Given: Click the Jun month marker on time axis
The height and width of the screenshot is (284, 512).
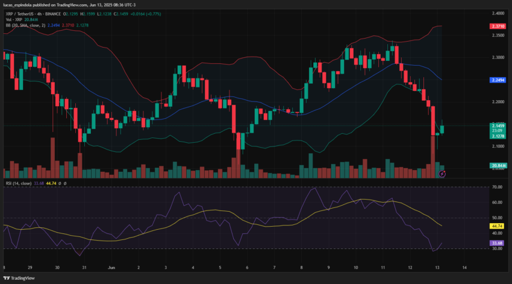Looking at the screenshot, I should [x=111, y=268].
